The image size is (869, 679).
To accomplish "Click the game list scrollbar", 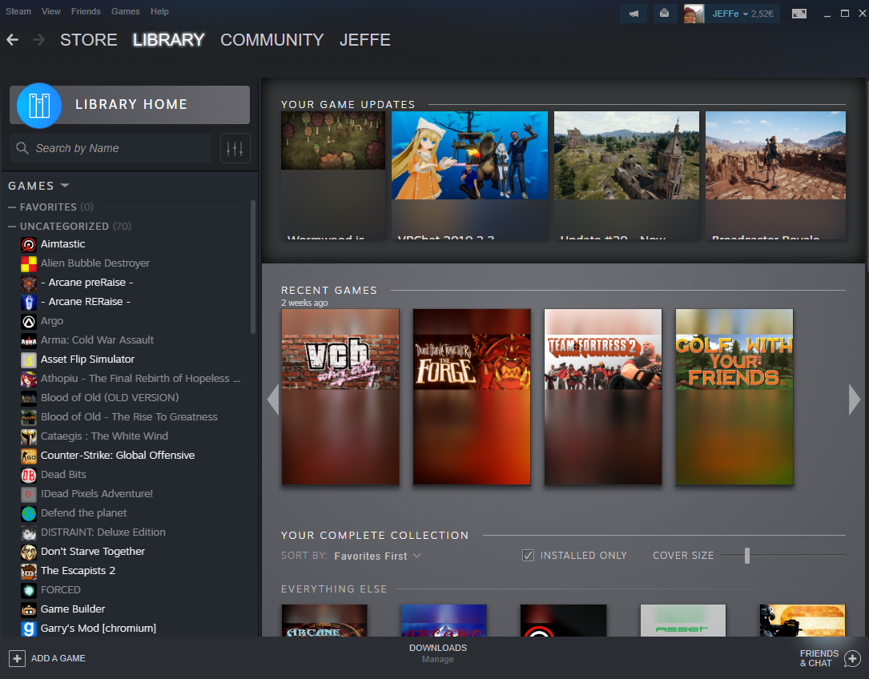I will (x=253, y=267).
